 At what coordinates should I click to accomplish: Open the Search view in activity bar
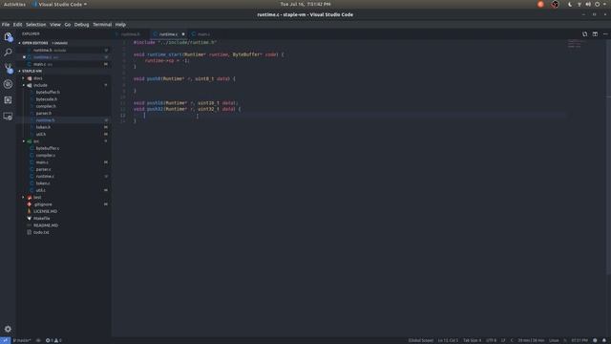pyautogui.click(x=8, y=53)
